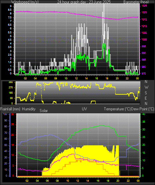Select the Solar label

(x=44, y=111)
